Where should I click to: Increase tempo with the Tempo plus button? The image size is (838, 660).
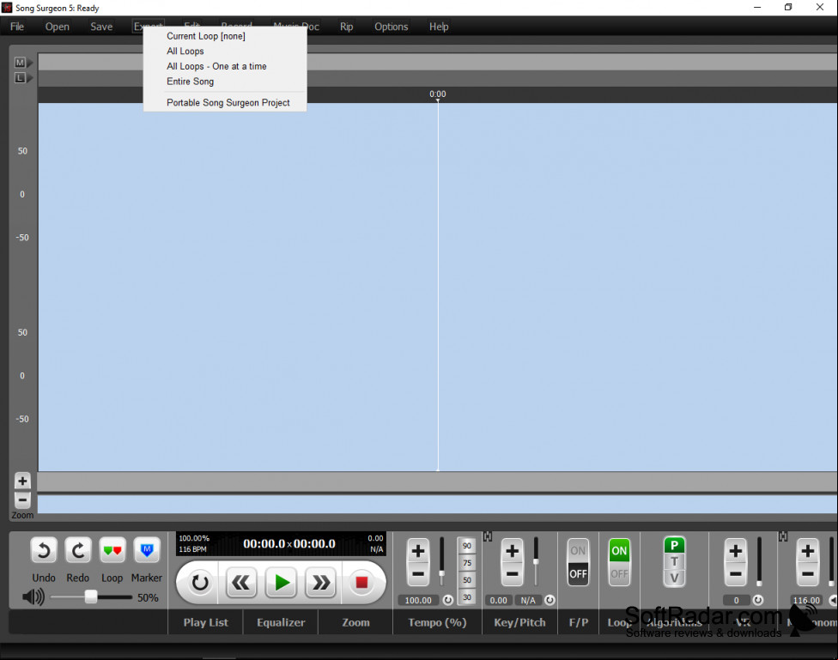click(x=418, y=550)
